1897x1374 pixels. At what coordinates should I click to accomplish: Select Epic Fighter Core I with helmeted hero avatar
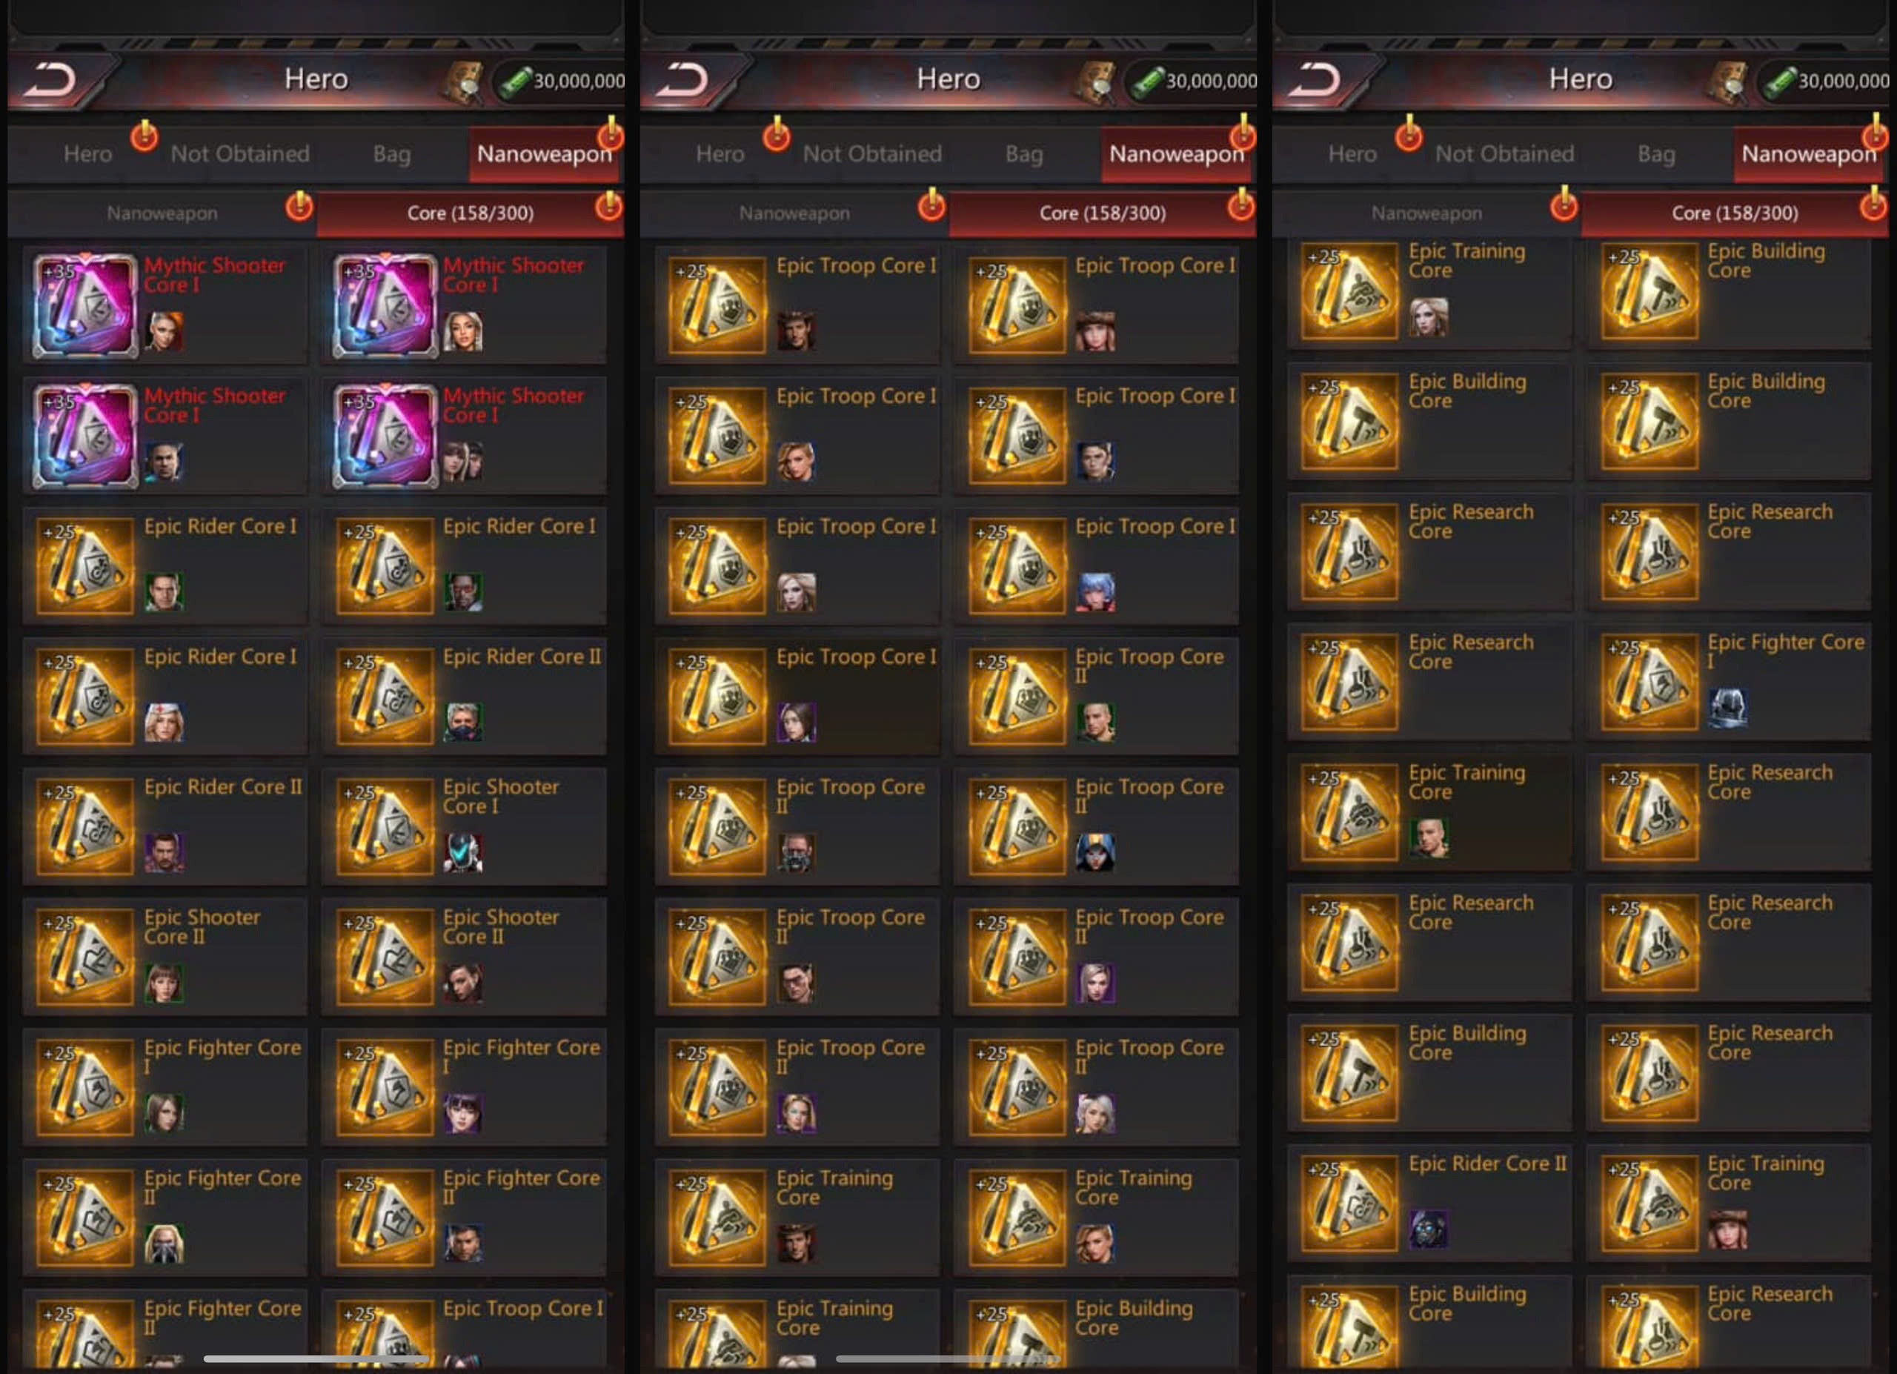[x=1728, y=683]
